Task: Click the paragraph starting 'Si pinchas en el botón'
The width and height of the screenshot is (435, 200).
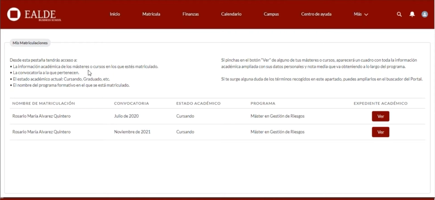Action: [x=319, y=63]
